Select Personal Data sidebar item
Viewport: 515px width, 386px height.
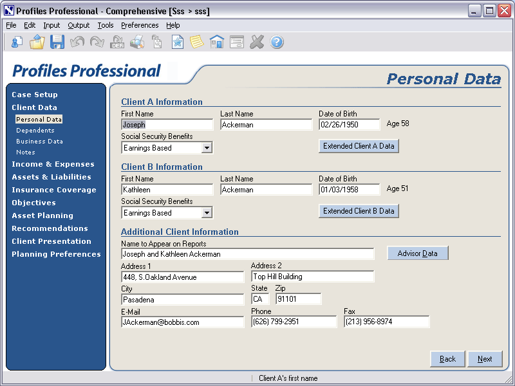click(39, 120)
